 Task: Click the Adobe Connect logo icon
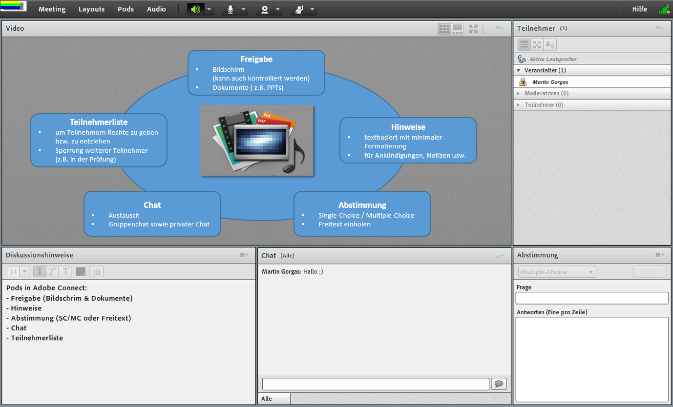(x=13, y=6)
